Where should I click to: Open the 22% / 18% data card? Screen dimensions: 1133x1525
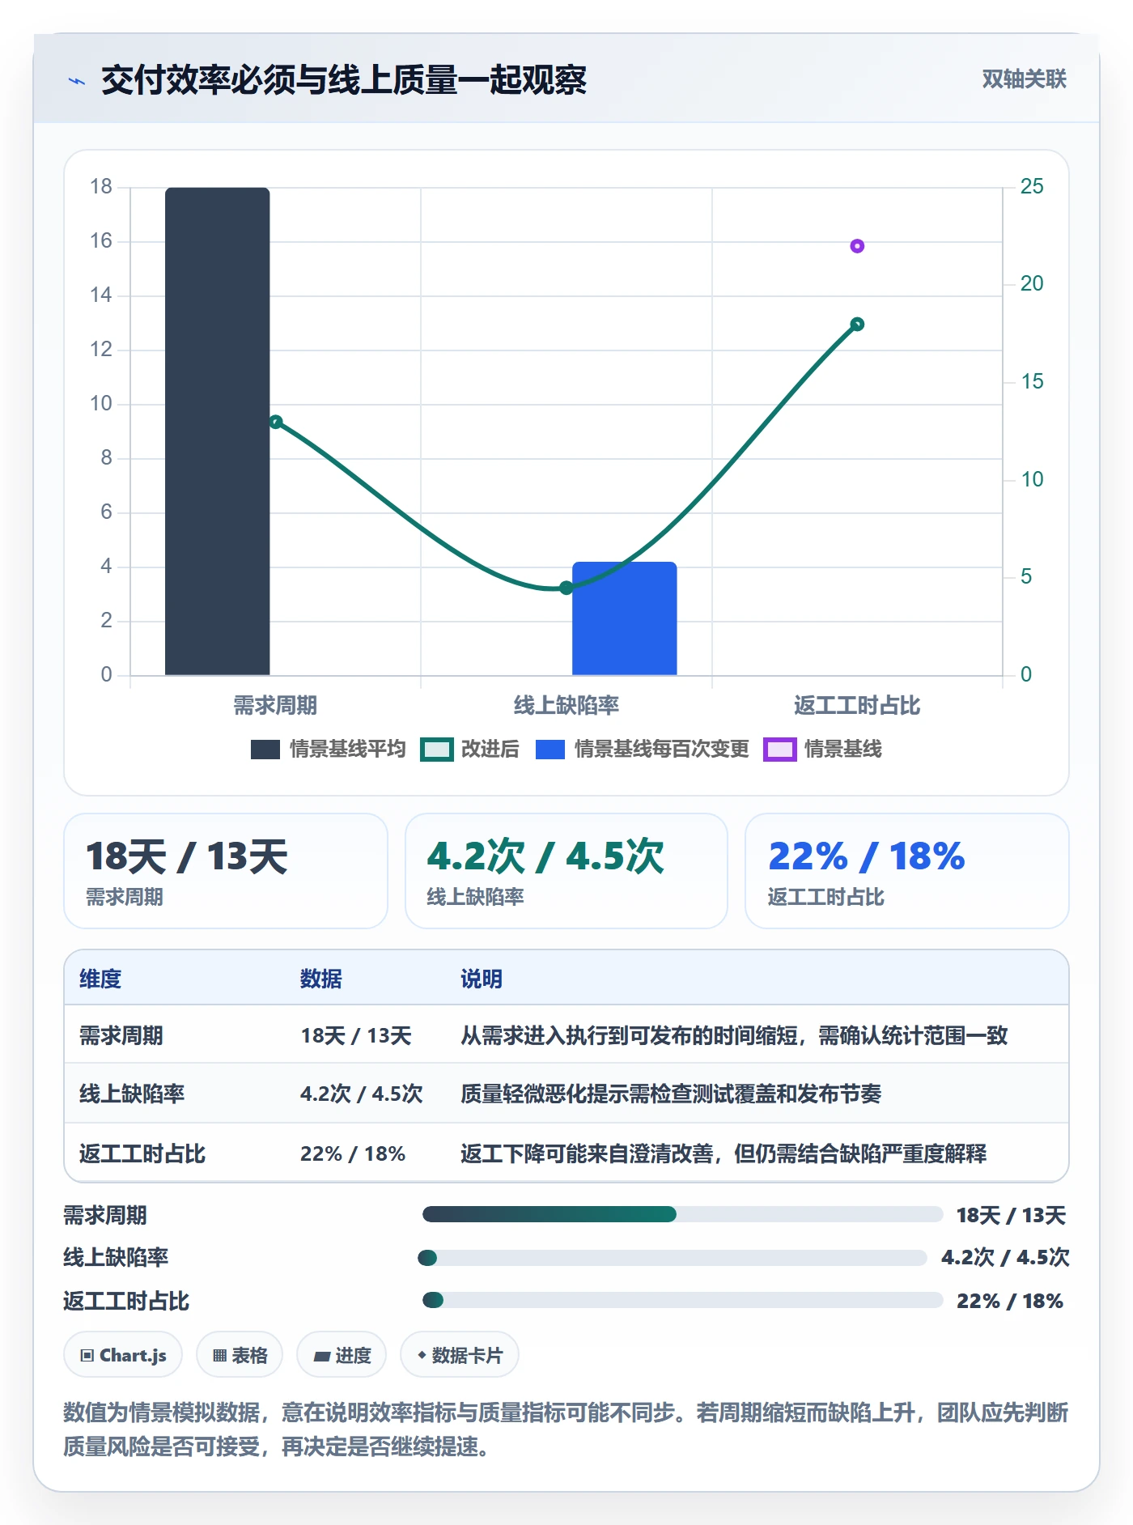coord(907,871)
